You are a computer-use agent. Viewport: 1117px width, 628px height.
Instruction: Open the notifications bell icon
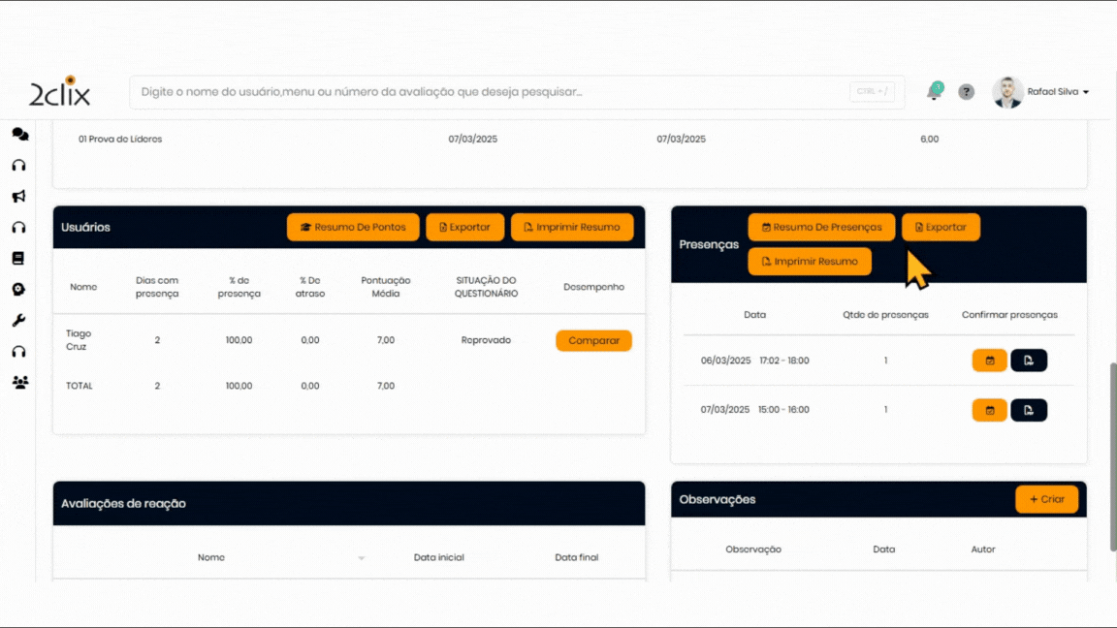(x=934, y=92)
